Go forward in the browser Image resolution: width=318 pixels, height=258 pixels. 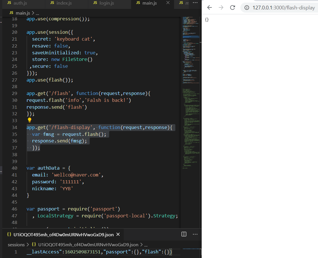pyautogui.click(x=221, y=7)
